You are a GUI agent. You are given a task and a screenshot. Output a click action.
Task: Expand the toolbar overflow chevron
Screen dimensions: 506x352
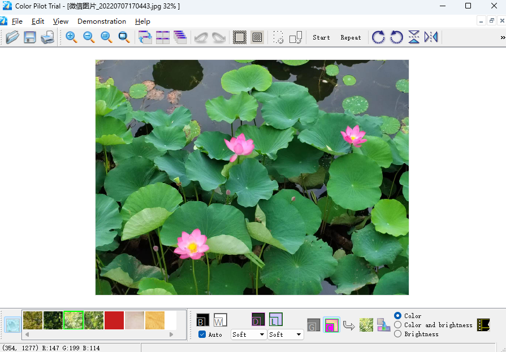pos(503,37)
